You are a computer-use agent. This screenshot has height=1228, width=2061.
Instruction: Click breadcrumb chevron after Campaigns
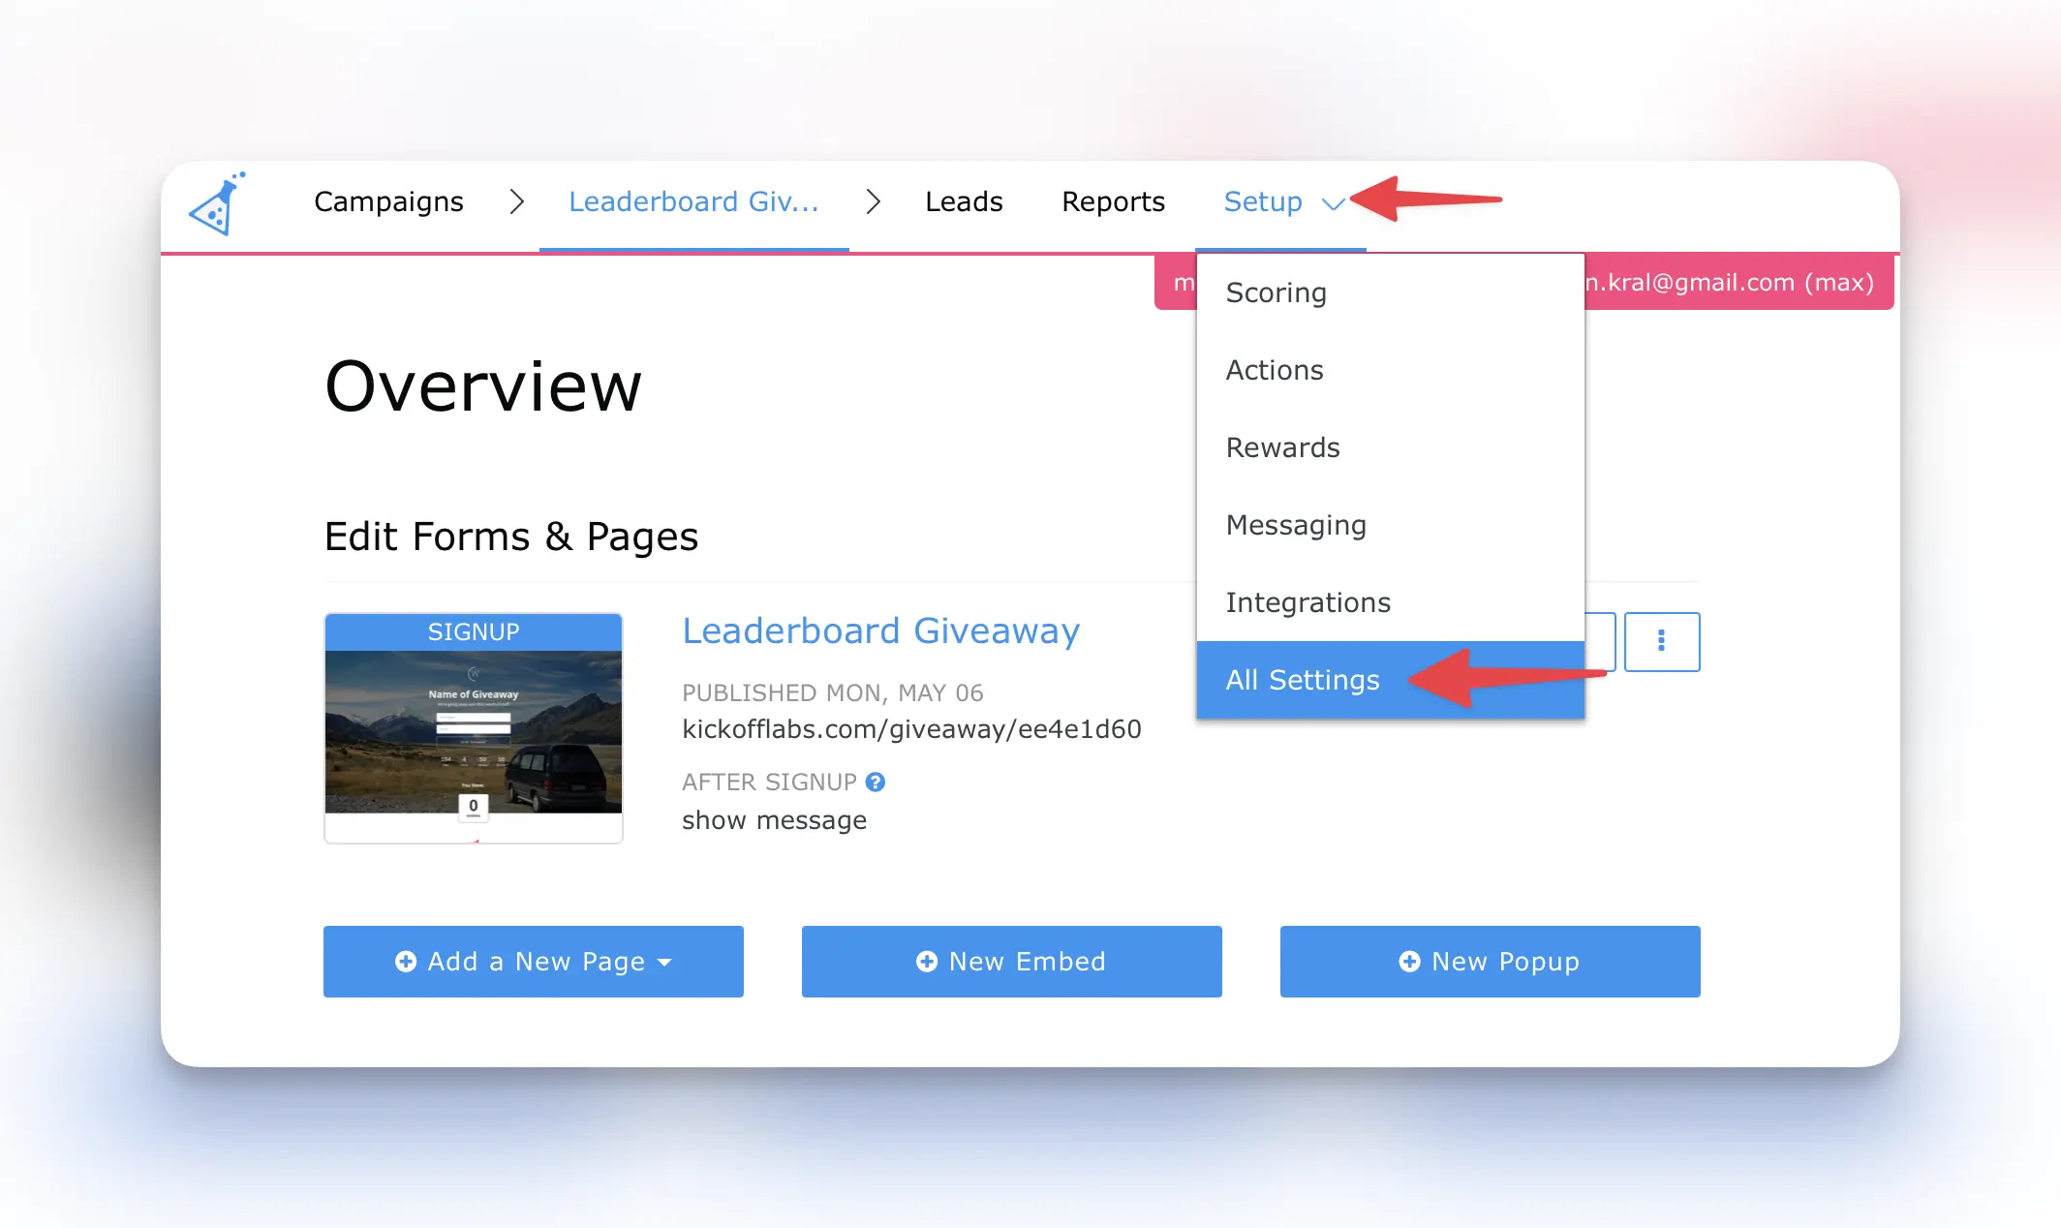pos(516,201)
